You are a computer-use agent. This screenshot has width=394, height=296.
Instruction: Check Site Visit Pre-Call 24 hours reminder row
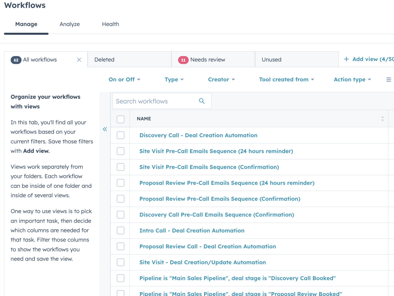121,151
